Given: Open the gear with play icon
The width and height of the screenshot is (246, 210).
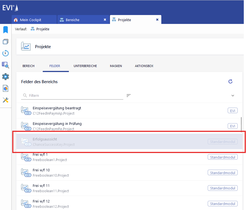Looking at the screenshot, I should tap(6, 76).
